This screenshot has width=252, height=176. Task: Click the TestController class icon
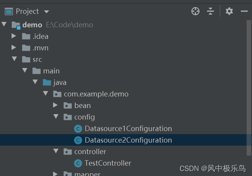(78, 163)
